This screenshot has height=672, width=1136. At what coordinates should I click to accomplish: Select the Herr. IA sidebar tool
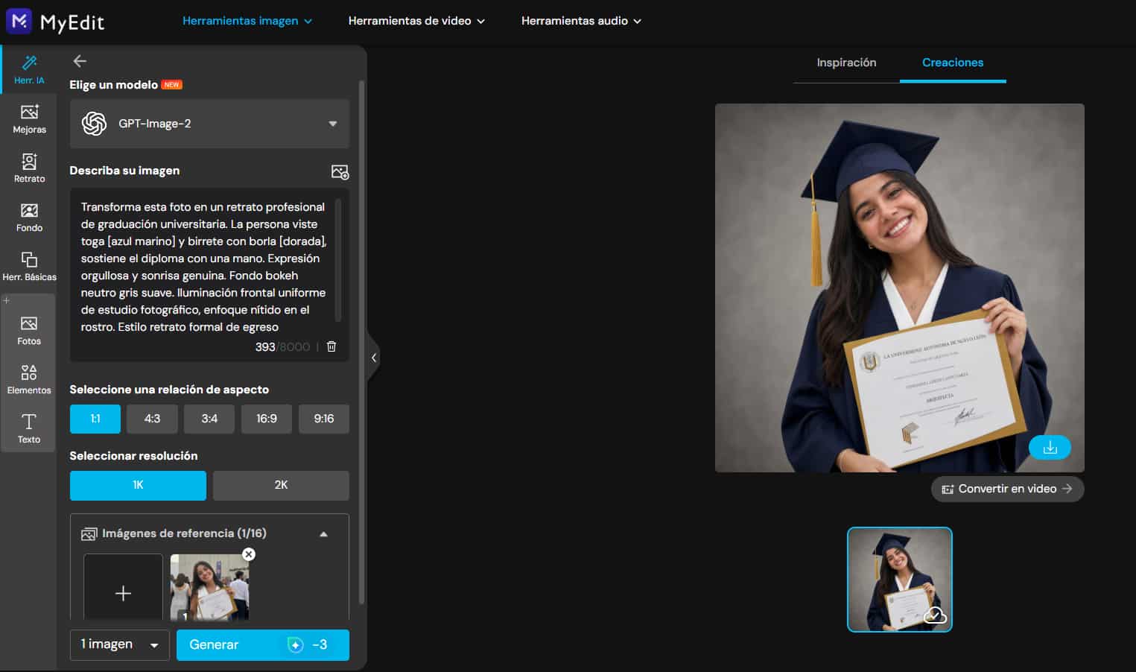point(29,69)
